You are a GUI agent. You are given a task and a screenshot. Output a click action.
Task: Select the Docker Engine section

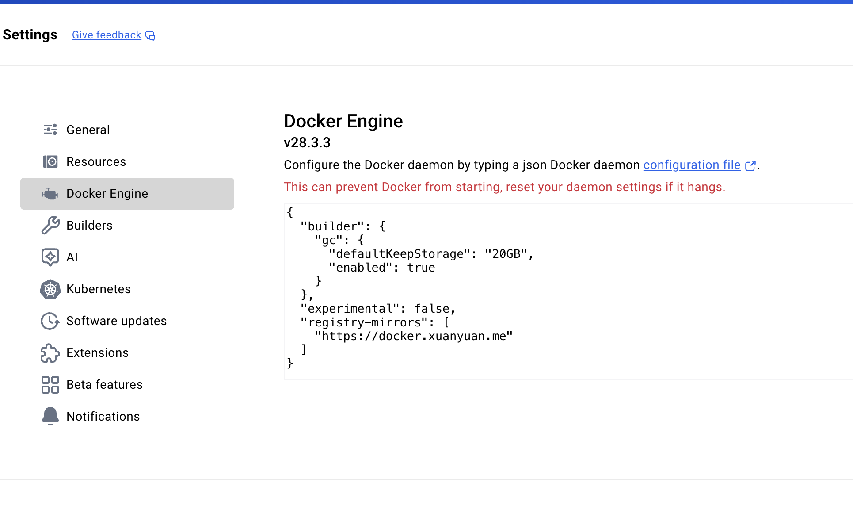(127, 194)
